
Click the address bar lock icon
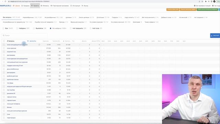tap(9, 1)
